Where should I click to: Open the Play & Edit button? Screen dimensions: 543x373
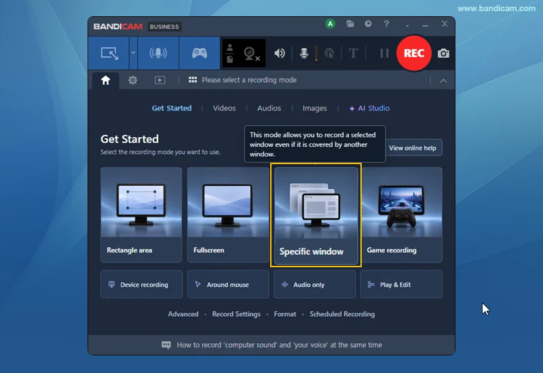coord(401,284)
